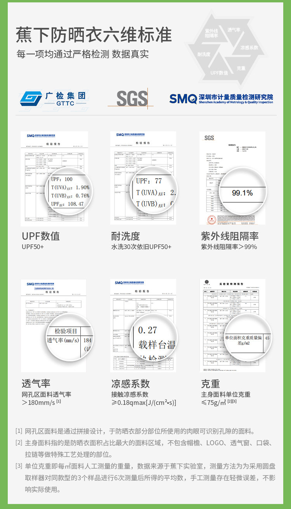Select 耐洗度 label in the hexagon diagram
Screen dimensions: 291x509
(204, 54)
